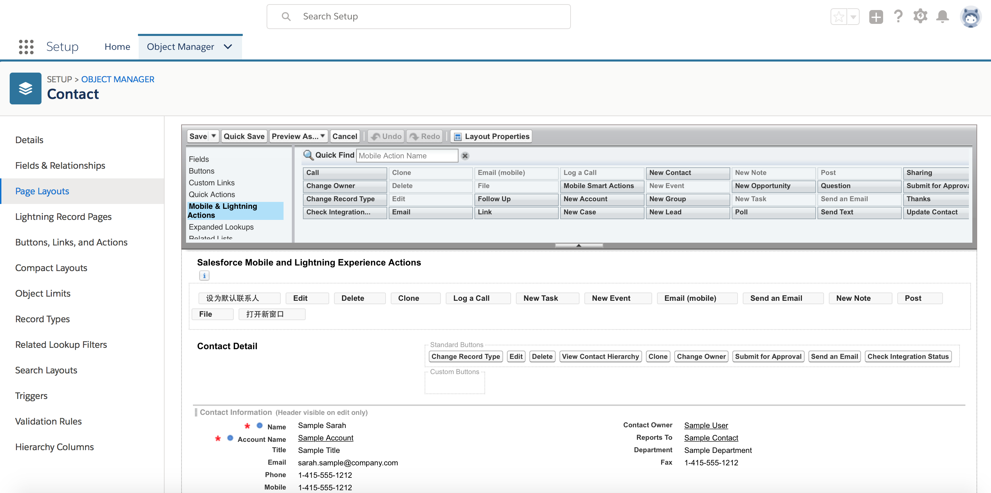The height and width of the screenshot is (493, 991).
Task: Open the Setup gear icon
Action: point(920,17)
